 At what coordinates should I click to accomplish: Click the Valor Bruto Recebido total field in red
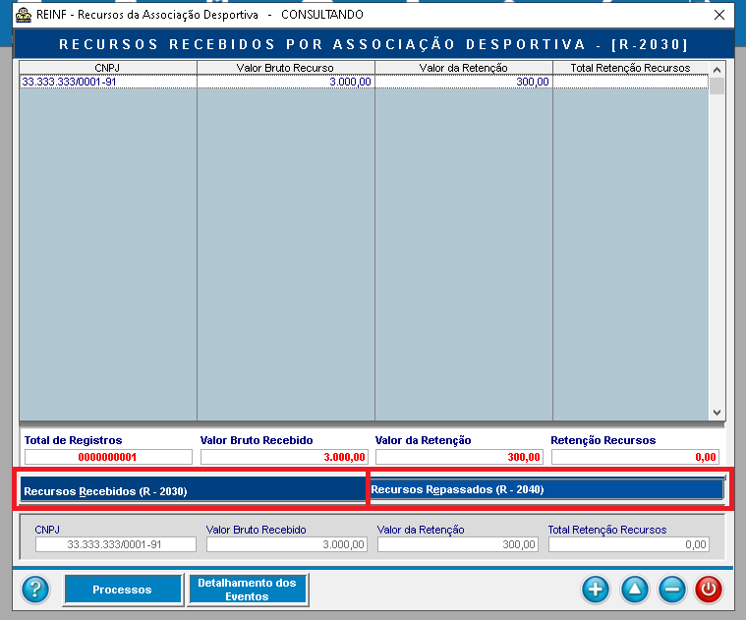tap(284, 457)
